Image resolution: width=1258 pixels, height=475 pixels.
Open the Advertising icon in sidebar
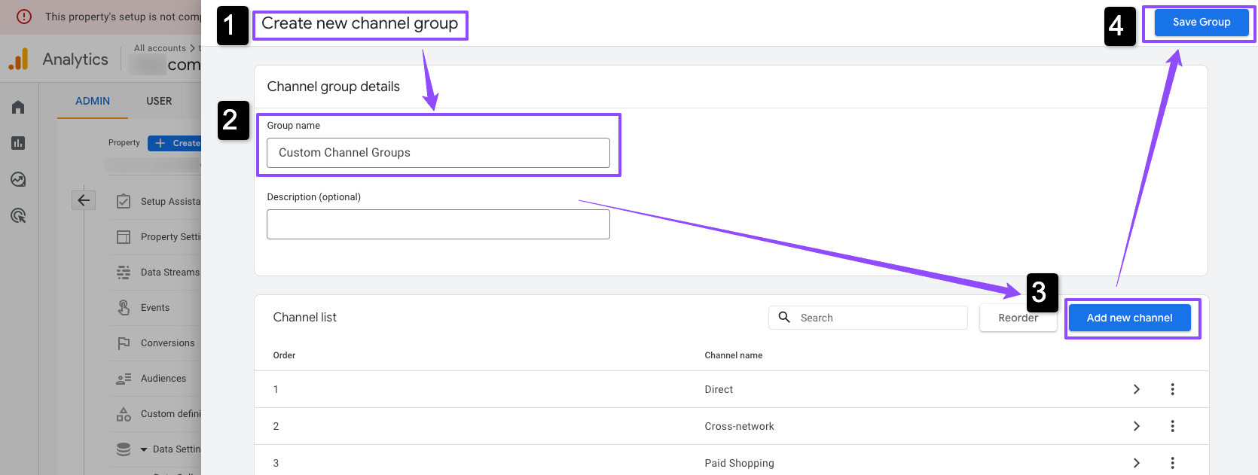pos(18,216)
